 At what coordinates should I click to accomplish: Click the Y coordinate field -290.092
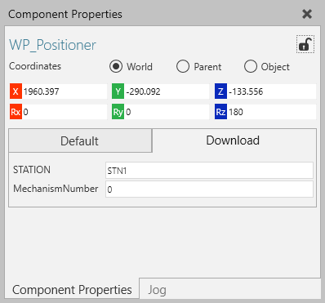point(167,91)
